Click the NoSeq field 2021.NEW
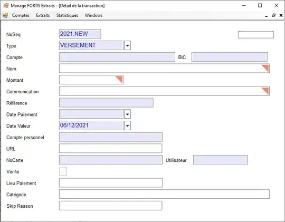The height and width of the screenshot is (222, 285). click(80, 34)
